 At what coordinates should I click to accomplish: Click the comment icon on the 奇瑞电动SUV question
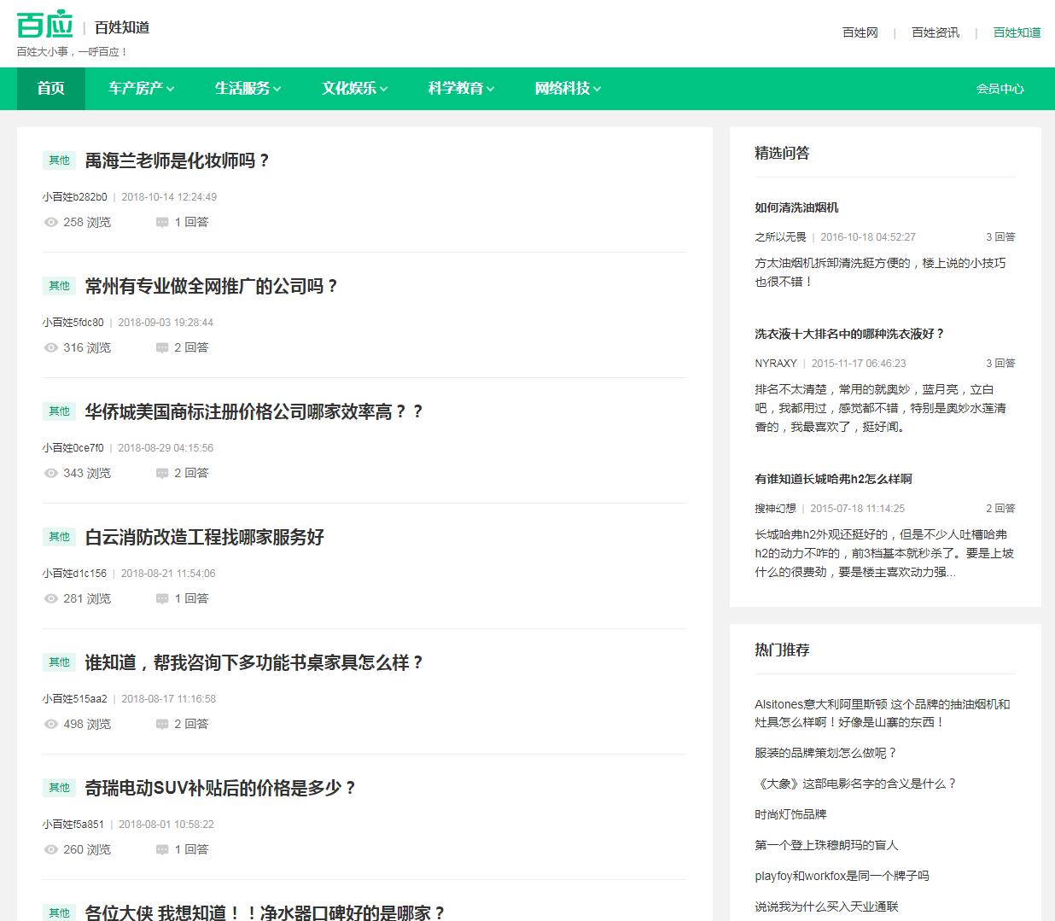[x=162, y=849]
